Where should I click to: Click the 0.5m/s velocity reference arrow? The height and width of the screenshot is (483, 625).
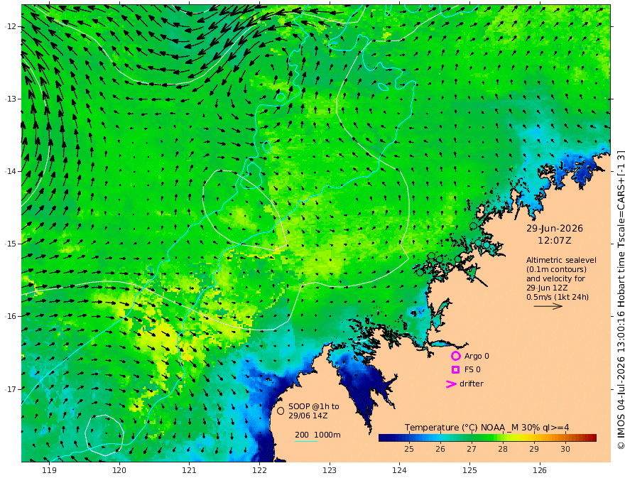click(548, 306)
